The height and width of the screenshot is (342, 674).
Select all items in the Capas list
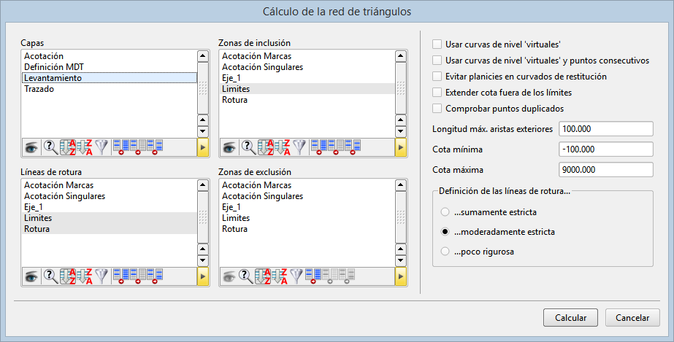pyautogui.click(x=120, y=147)
